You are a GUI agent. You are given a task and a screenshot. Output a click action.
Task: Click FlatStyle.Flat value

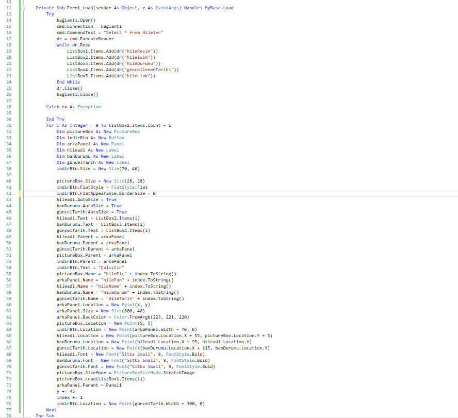coord(129,187)
